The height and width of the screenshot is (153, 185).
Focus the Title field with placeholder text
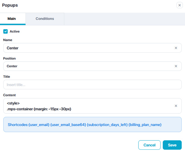tap(92, 85)
